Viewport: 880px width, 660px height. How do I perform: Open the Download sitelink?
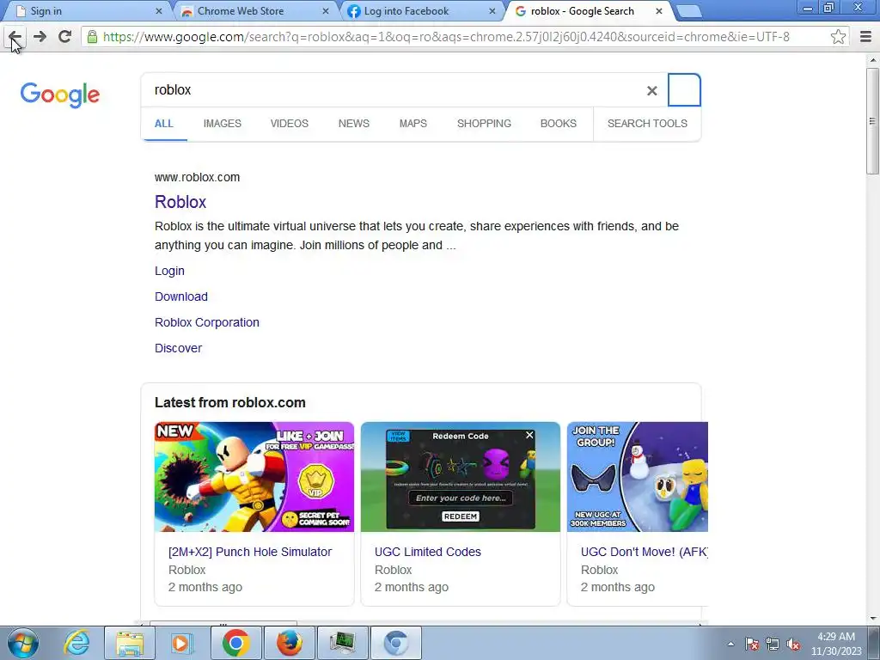tap(181, 296)
